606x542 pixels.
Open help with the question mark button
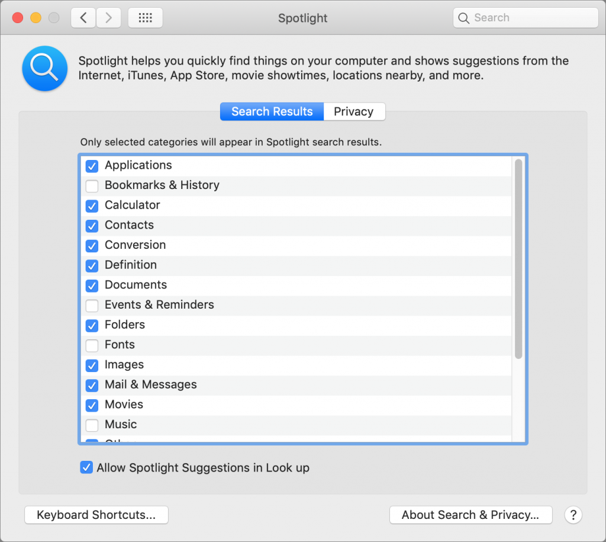[573, 515]
